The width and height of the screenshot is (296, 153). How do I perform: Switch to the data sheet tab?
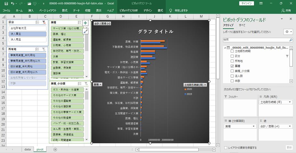28,149
